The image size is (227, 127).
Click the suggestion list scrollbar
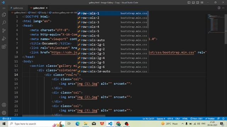tap(148, 20)
